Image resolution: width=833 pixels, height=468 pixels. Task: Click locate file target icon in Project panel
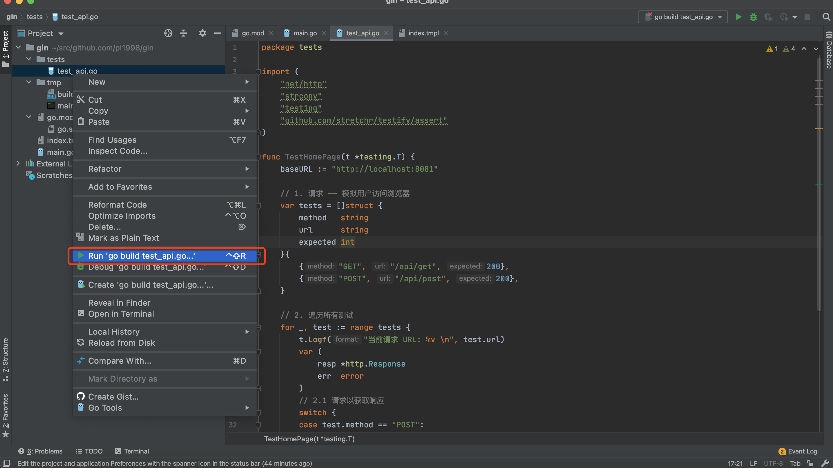[x=168, y=33]
